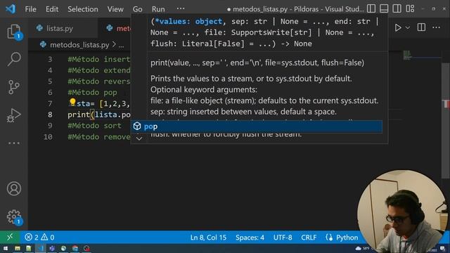450x253 pixels.
Task: Open the Edit menu
Action: click(x=52, y=9)
